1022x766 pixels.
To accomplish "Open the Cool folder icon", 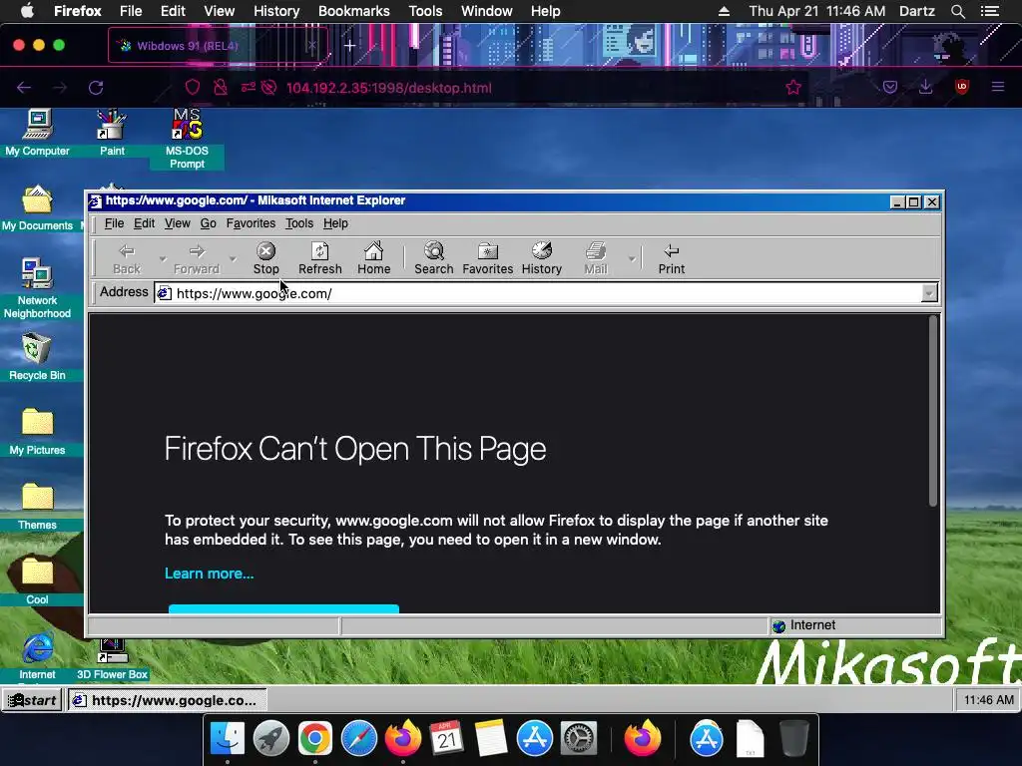I will click(37, 581).
